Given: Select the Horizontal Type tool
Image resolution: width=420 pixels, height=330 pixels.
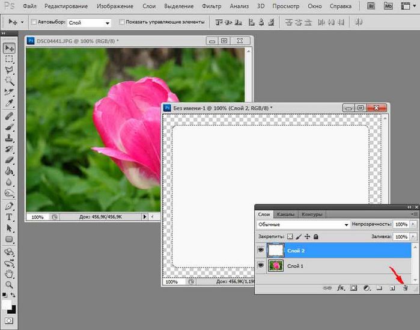Looking at the screenshot, I should pyautogui.click(x=10, y=216).
